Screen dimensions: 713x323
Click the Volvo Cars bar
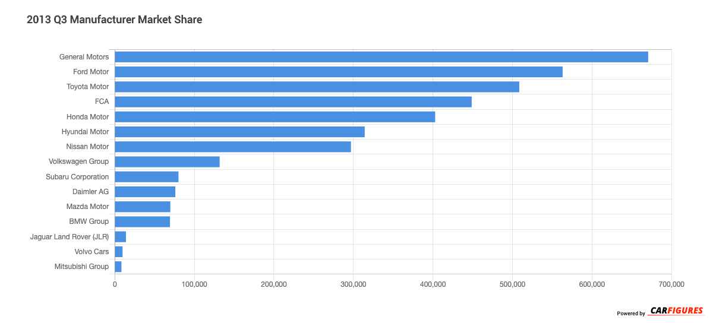[x=118, y=252]
